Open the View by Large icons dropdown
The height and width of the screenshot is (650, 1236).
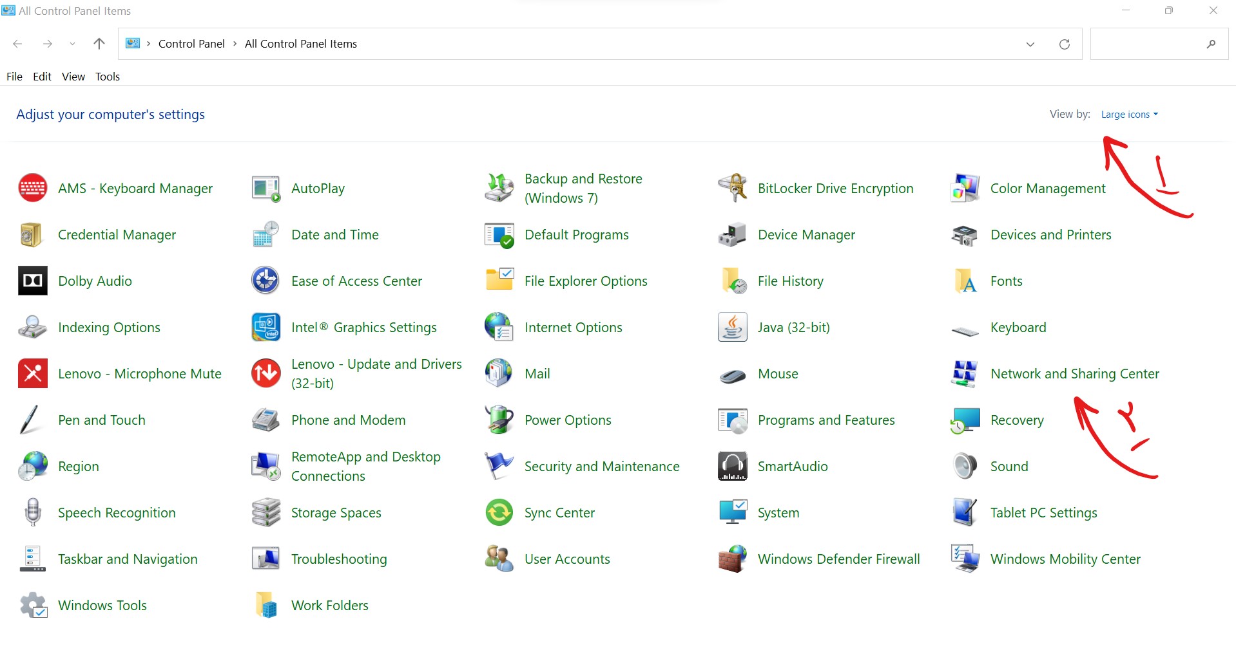pyautogui.click(x=1129, y=115)
